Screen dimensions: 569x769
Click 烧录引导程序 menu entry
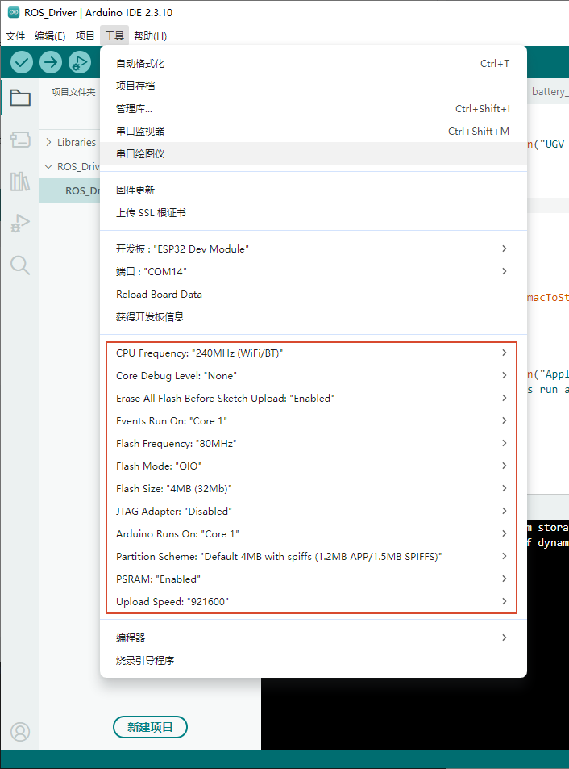[314, 659]
